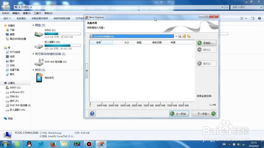Image resolution: width=264 pixels, height=148 pixels.
Task: Click the Explorer help icon
Action: pos(260,18)
